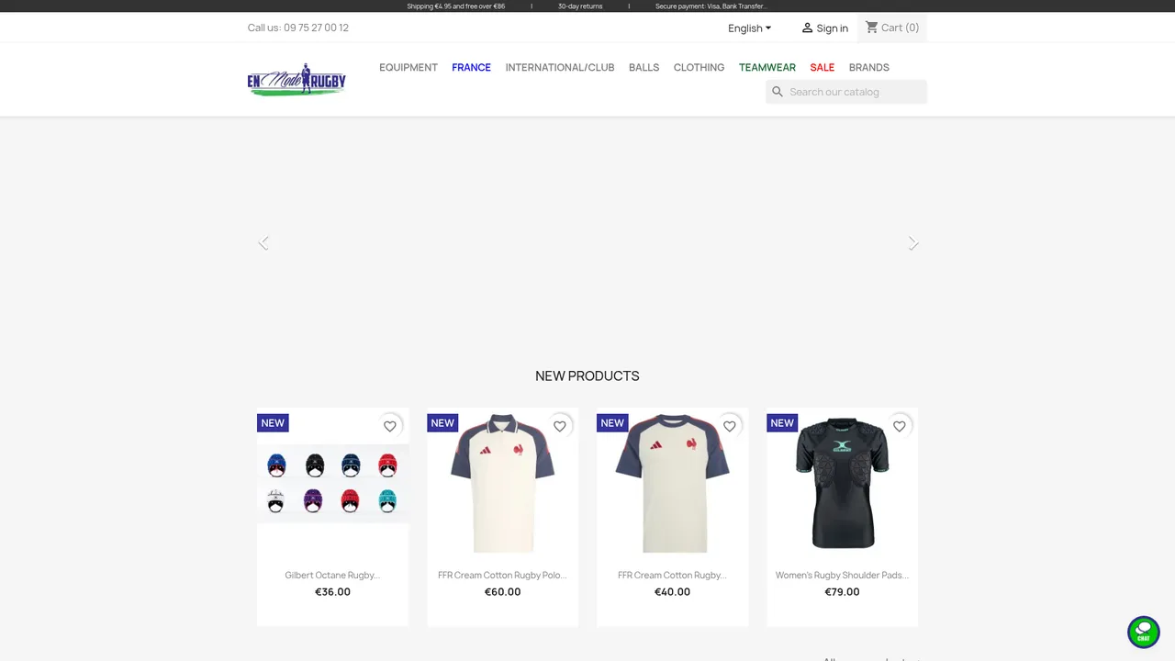The height and width of the screenshot is (661, 1175).
Task: Open the TEAMWEAR menu
Action: pyautogui.click(x=767, y=67)
